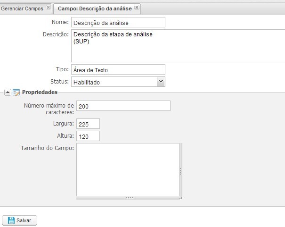Click the Salvar button
The image size is (285, 227).
click(19, 220)
